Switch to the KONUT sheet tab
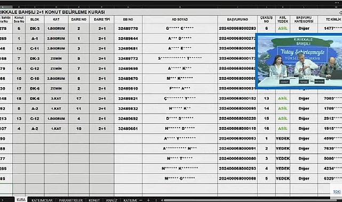This screenshot has height=202, width=342. tap(94, 200)
